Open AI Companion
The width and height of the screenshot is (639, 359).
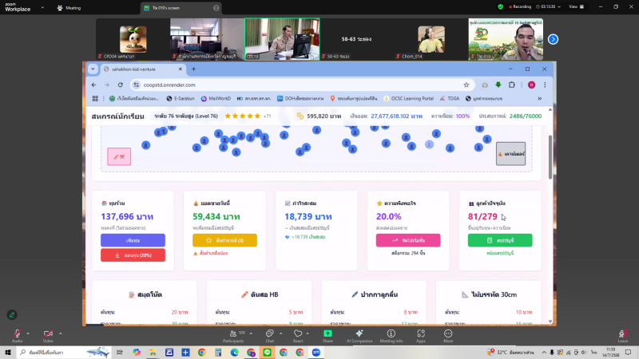[359, 333]
